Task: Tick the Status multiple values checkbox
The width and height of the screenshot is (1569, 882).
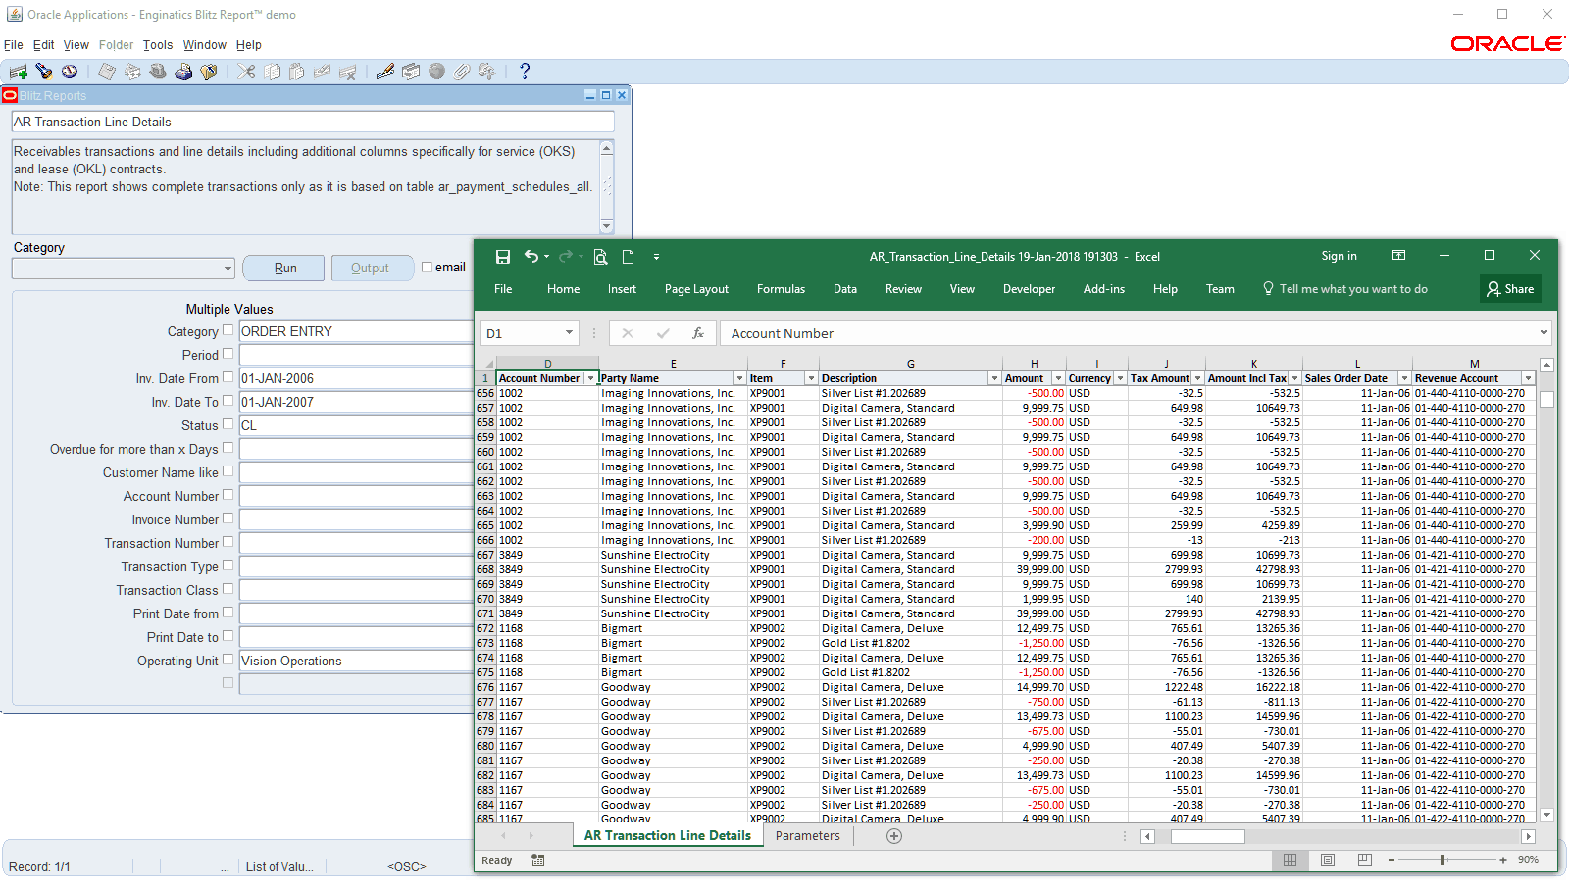Action: tap(228, 424)
